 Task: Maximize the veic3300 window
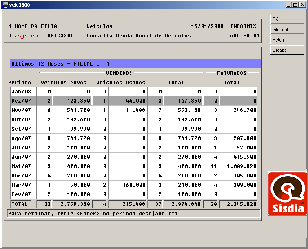(295, 5)
